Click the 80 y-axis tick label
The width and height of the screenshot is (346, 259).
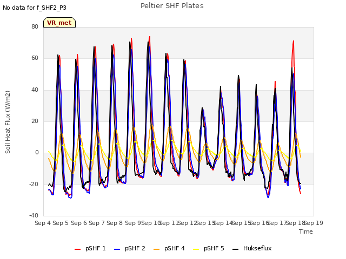click(35, 26)
